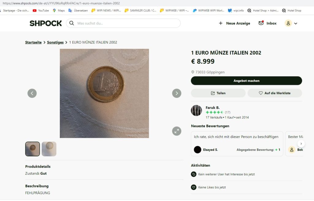Viewport: 314px width, 201px height.
Task: Expand the coin photo to fullscreen
Action: point(176,131)
